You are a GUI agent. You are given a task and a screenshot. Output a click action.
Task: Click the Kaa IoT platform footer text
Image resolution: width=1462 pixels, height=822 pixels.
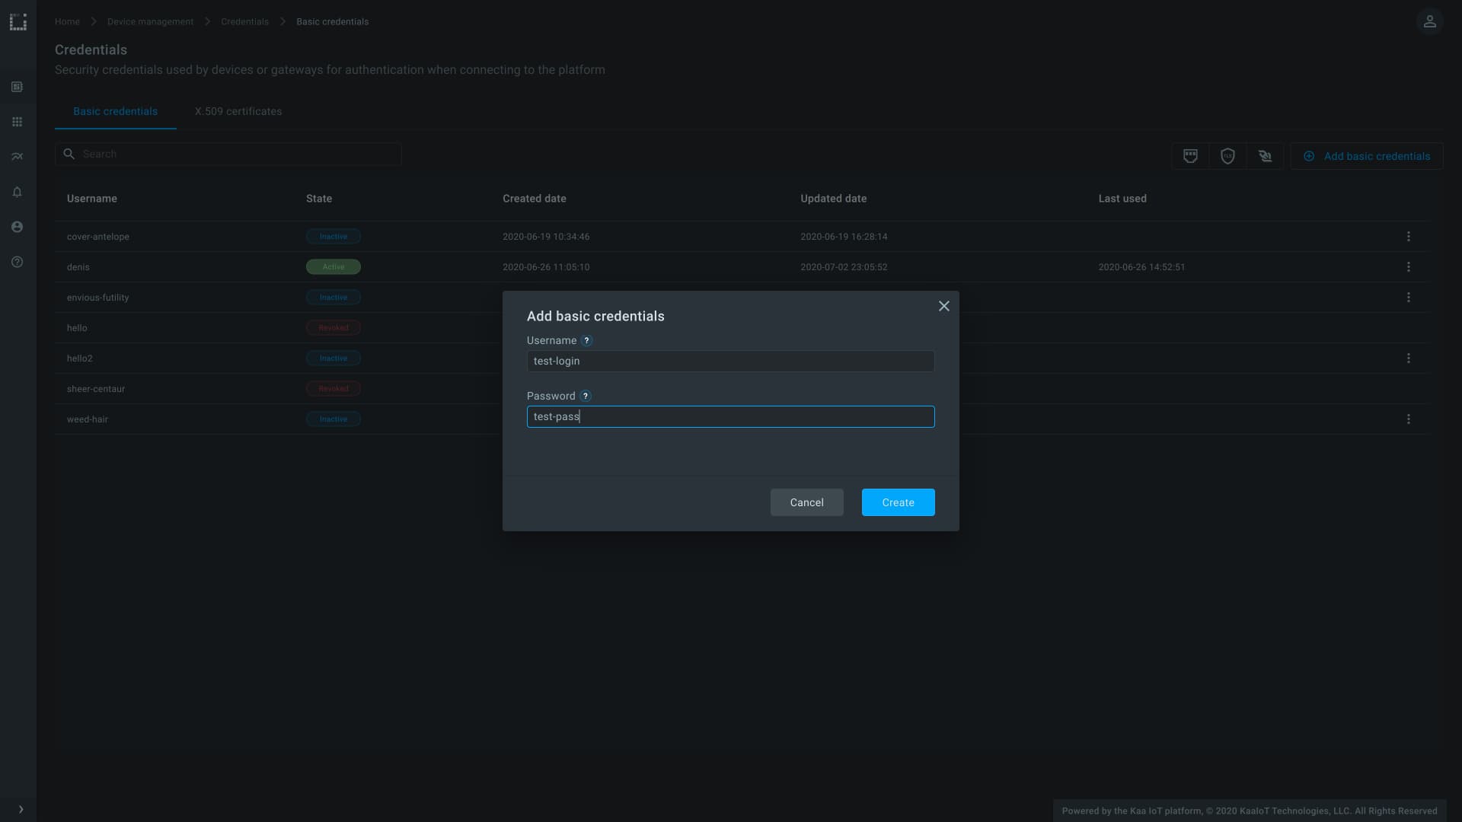[1250, 811]
